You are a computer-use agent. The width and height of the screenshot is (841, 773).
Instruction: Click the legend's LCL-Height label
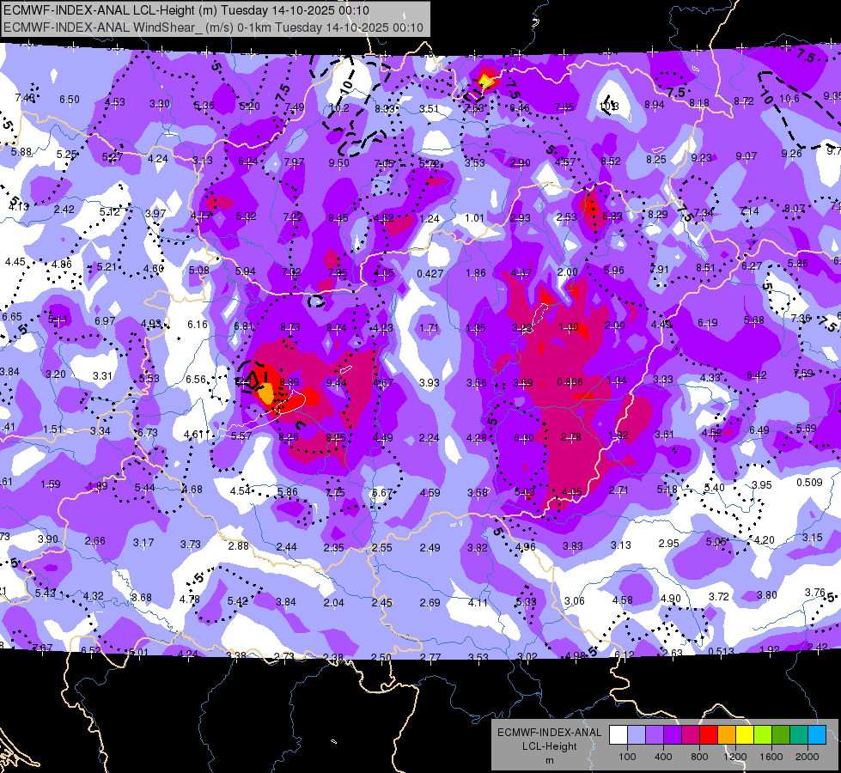[x=549, y=746]
